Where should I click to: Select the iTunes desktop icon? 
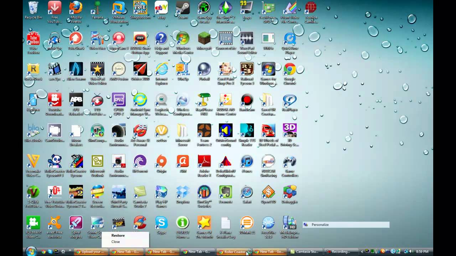[247, 164]
